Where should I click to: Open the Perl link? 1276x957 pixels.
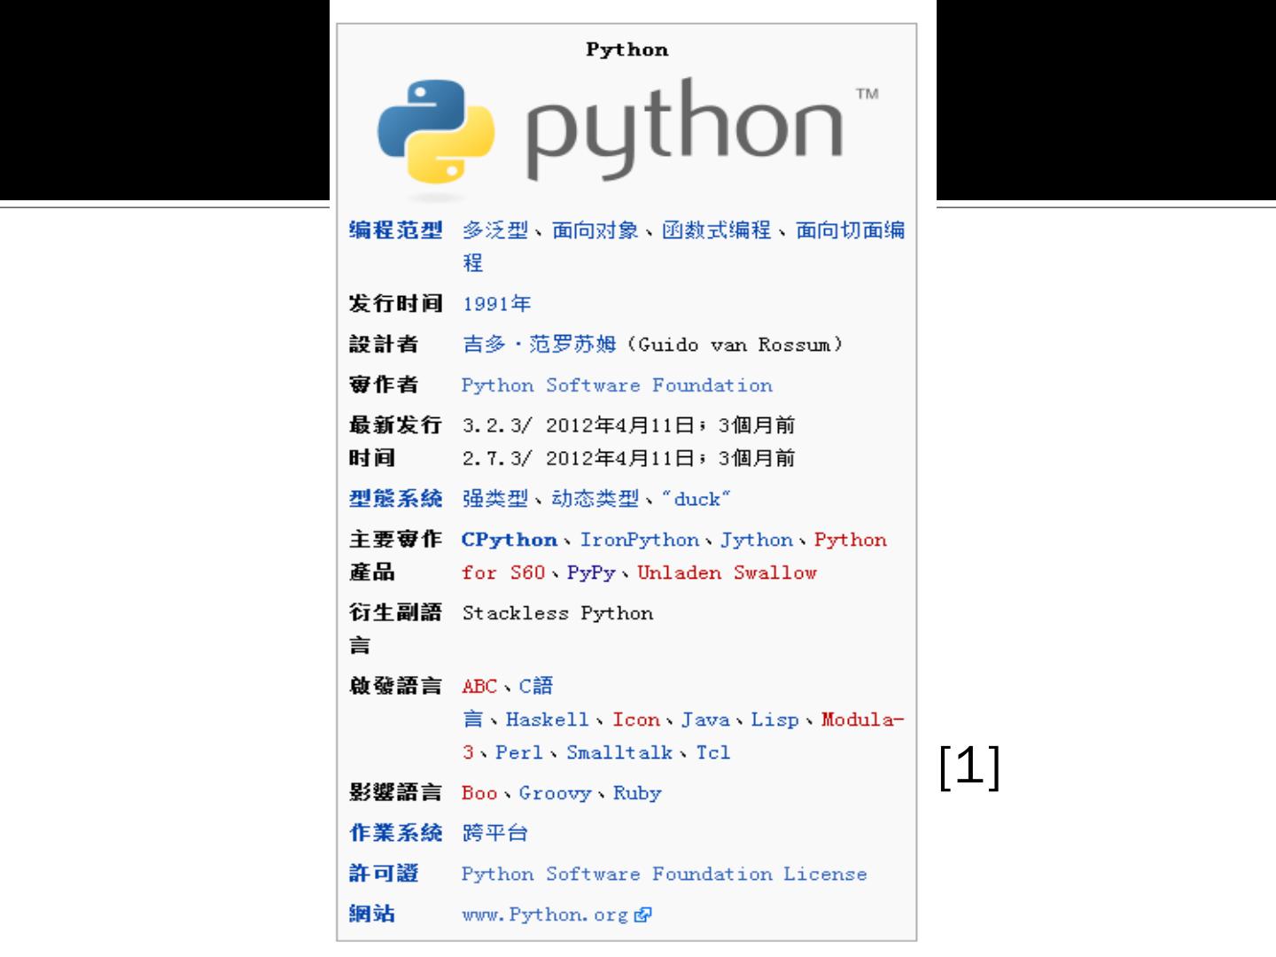pyautogui.click(x=518, y=752)
